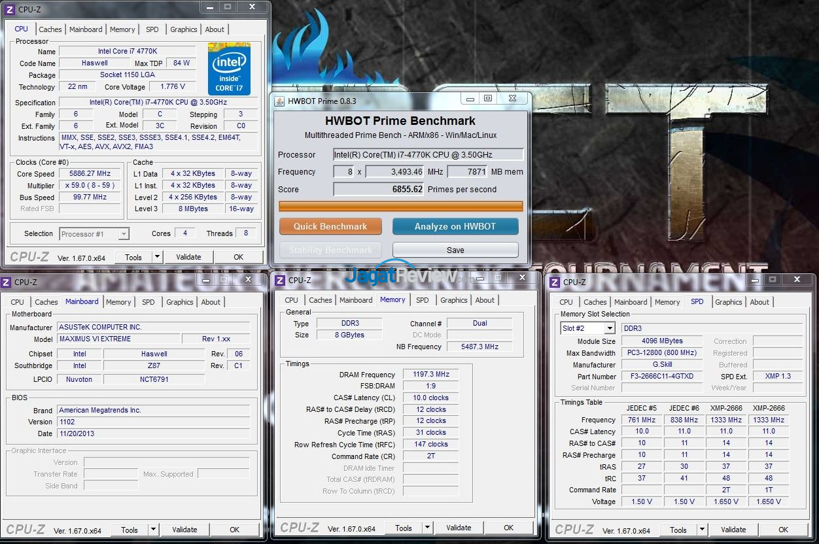Switch to CPU tab in CPU-Z Mainboard window
Image resolution: width=819 pixels, height=544 pixels.
[x=18, y=302]
